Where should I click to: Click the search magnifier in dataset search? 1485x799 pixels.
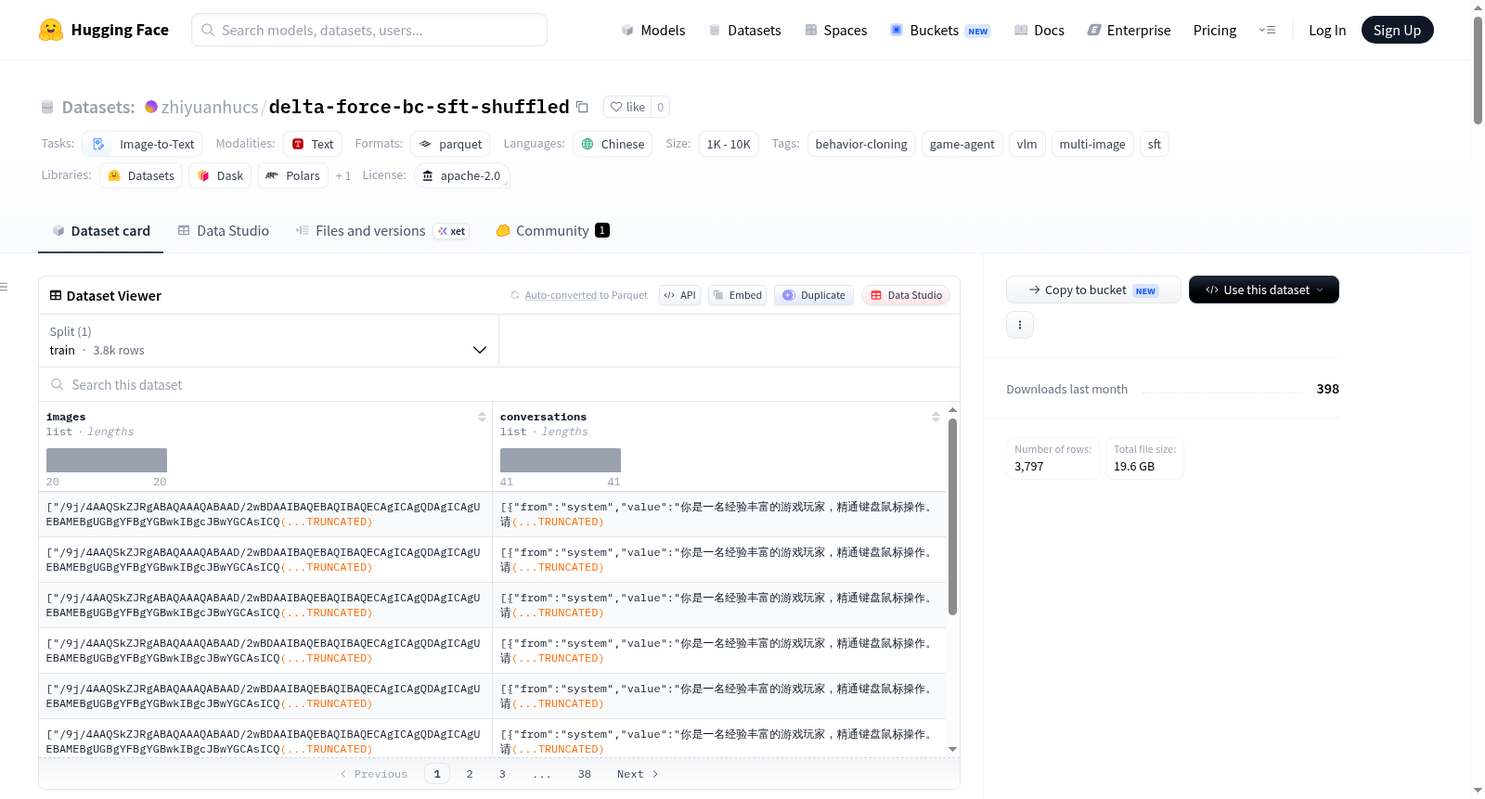(58, 384)
